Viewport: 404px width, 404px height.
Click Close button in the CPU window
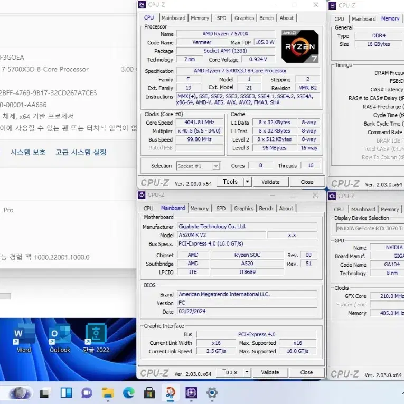click(x=307, y=182)
